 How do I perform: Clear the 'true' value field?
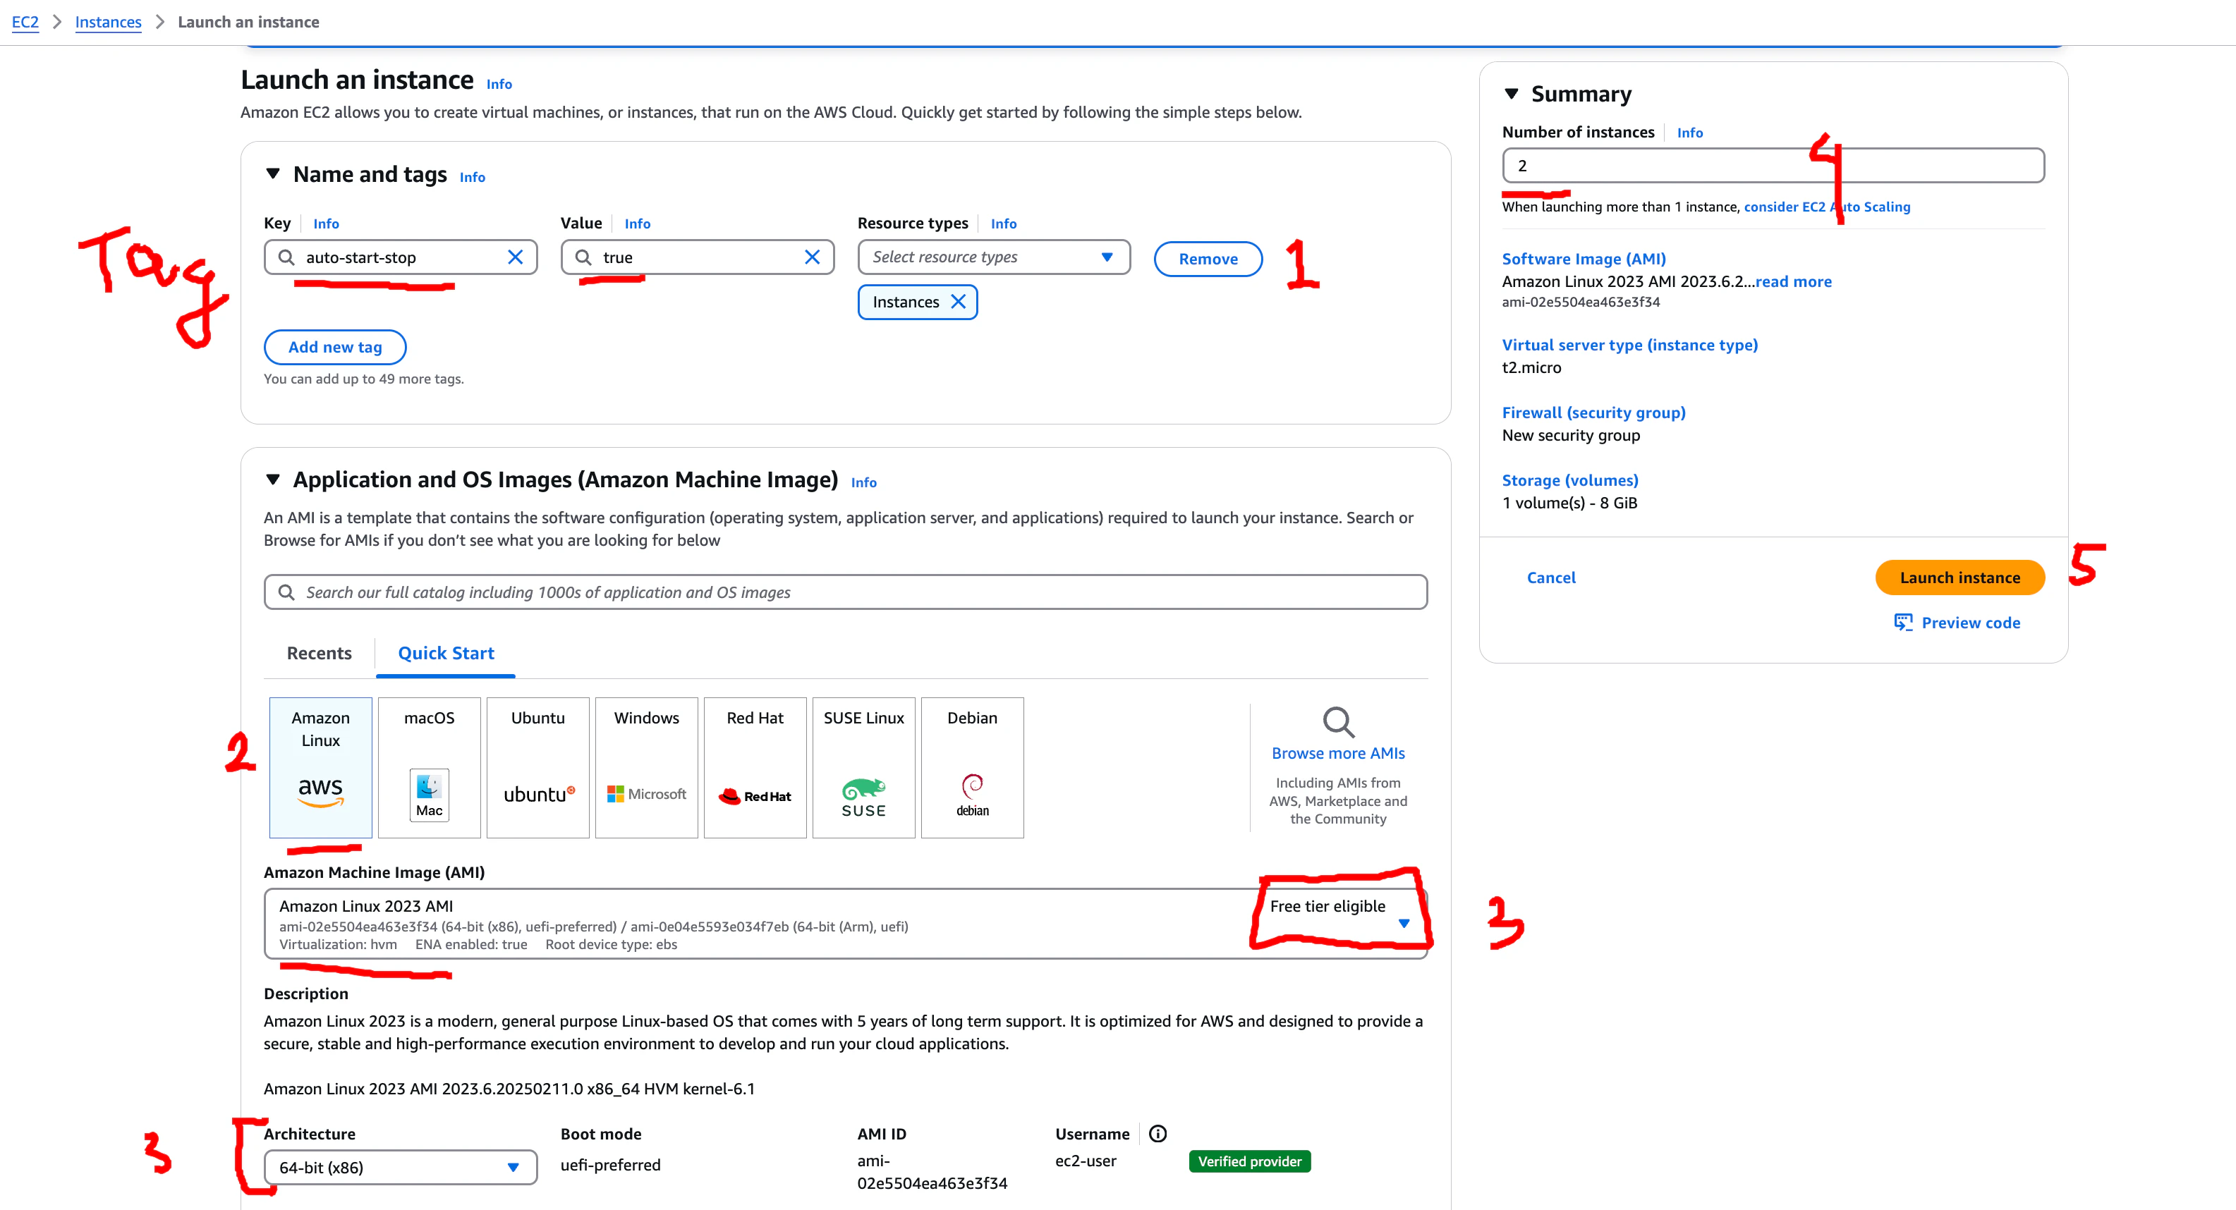tap(812, 257)
